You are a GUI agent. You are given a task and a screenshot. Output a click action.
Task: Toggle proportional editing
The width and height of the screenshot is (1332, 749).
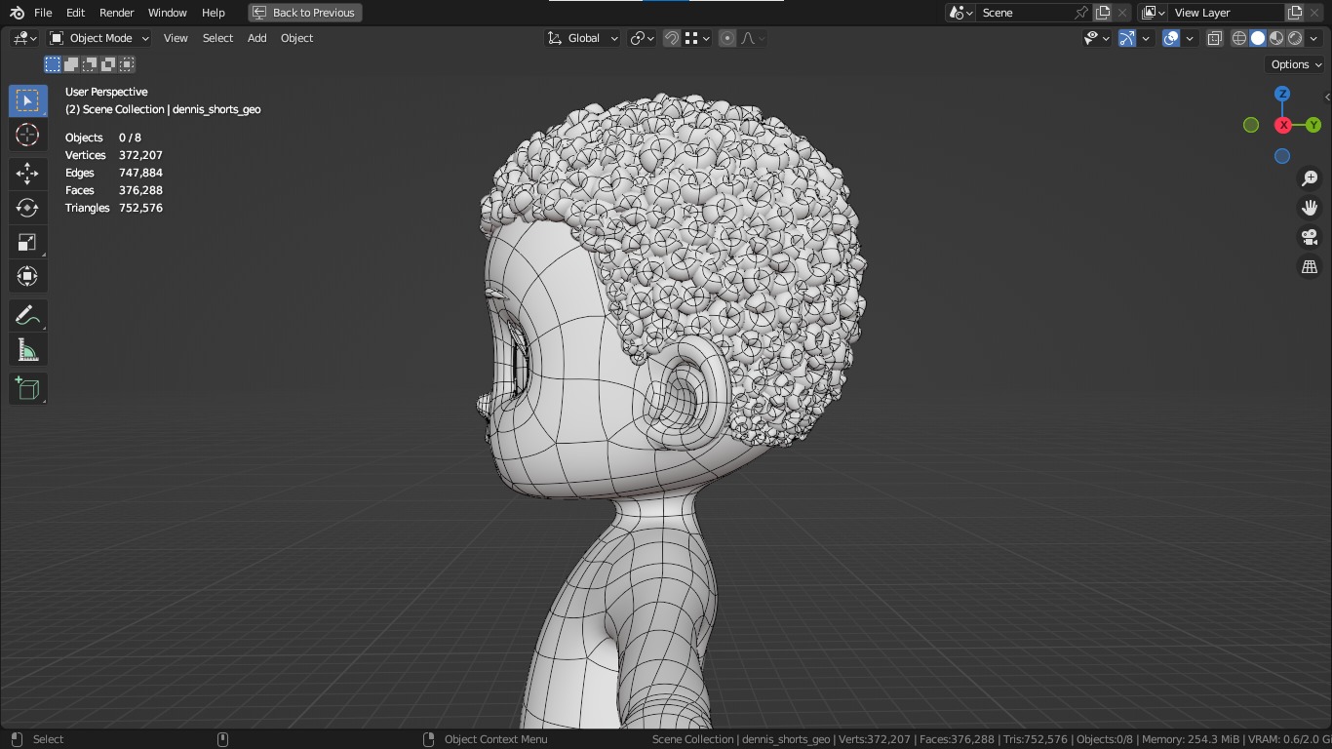pos(727,38)
